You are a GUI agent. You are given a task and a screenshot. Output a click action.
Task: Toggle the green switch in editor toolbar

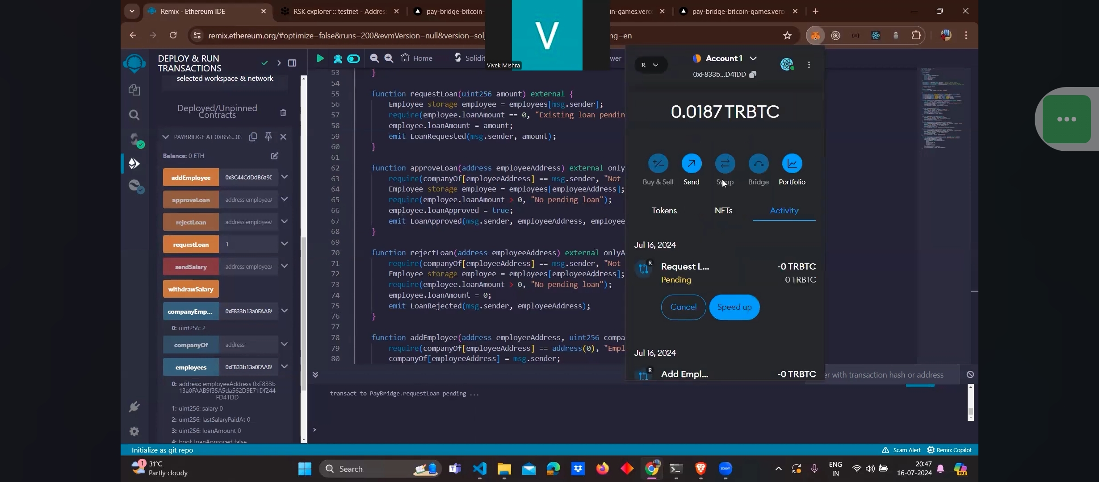(353, 58)
